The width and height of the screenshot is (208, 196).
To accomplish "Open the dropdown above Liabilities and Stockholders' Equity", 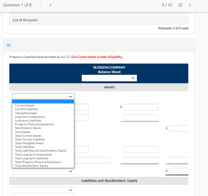I will pyautogui.click(x=43, y=171).
